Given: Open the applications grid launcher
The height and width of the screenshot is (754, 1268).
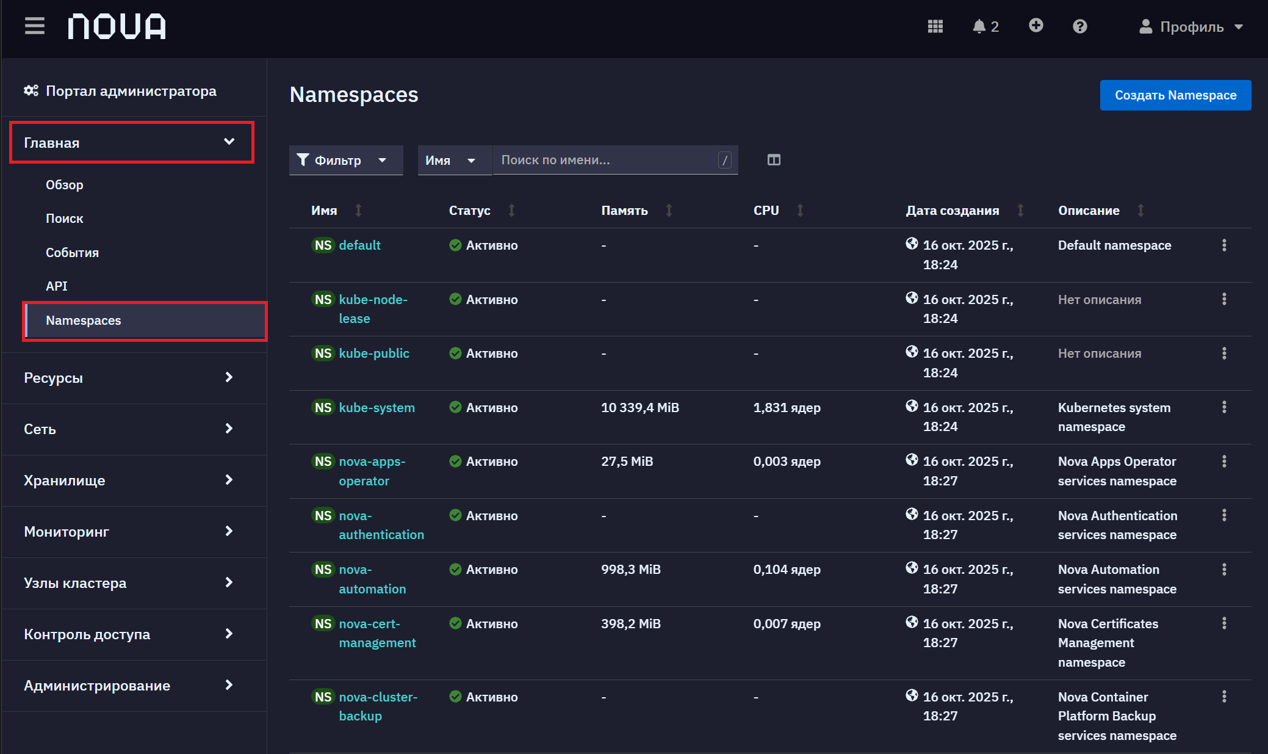Looking at the screenshot, I should pos(935,26).
